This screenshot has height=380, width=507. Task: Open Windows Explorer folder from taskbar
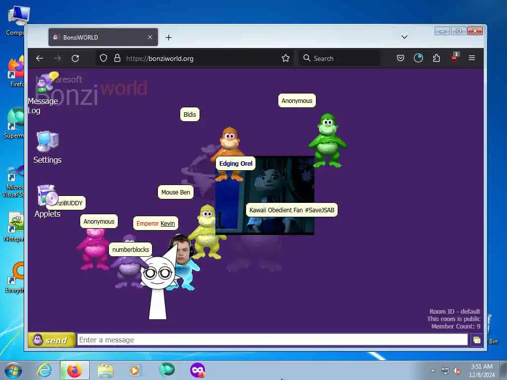pyautogui.click(x=105, y=371)
